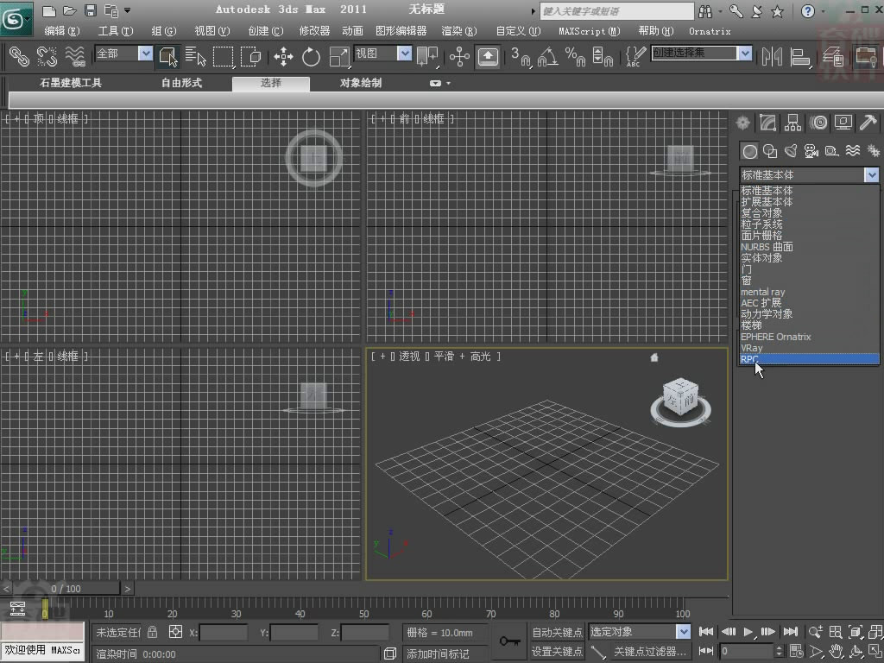Click the Select and Link tool
Image resolution: width=884 pixels, height=663 pixels.
(19, 56)
